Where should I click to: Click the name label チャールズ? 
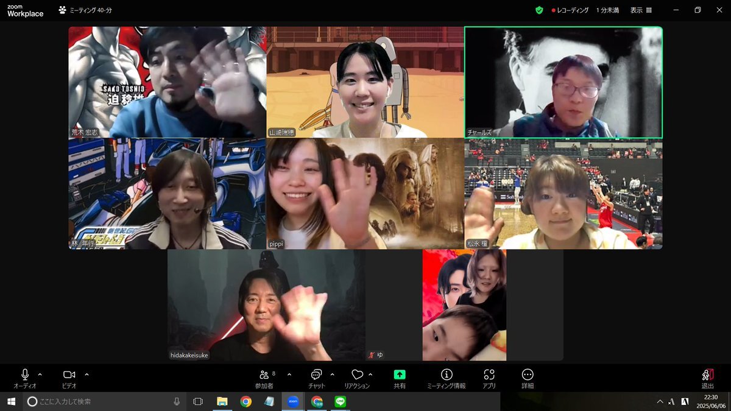(x=479, y=132)
